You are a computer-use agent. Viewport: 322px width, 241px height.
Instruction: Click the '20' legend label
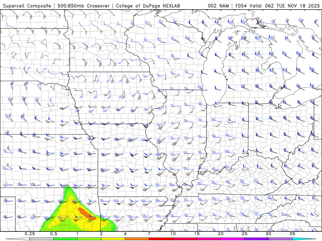(221, 234)
